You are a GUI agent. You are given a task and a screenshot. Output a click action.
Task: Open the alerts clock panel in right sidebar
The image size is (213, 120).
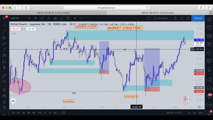point(209,27)
